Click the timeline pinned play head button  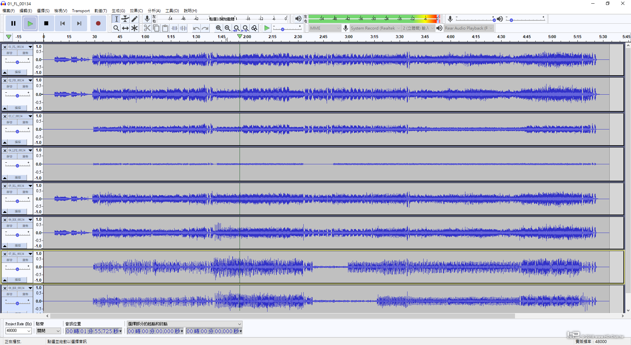click(x=9, y=37)
